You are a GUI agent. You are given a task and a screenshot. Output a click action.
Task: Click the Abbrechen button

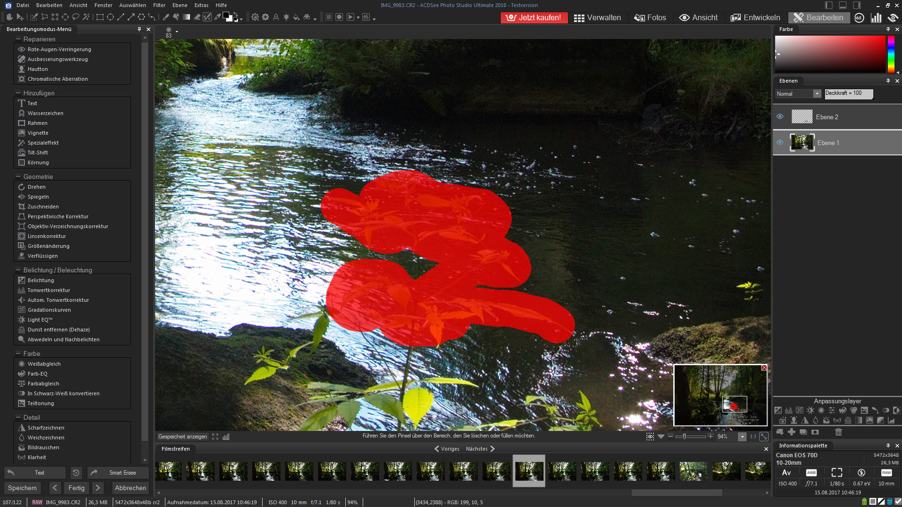point(130,488)
